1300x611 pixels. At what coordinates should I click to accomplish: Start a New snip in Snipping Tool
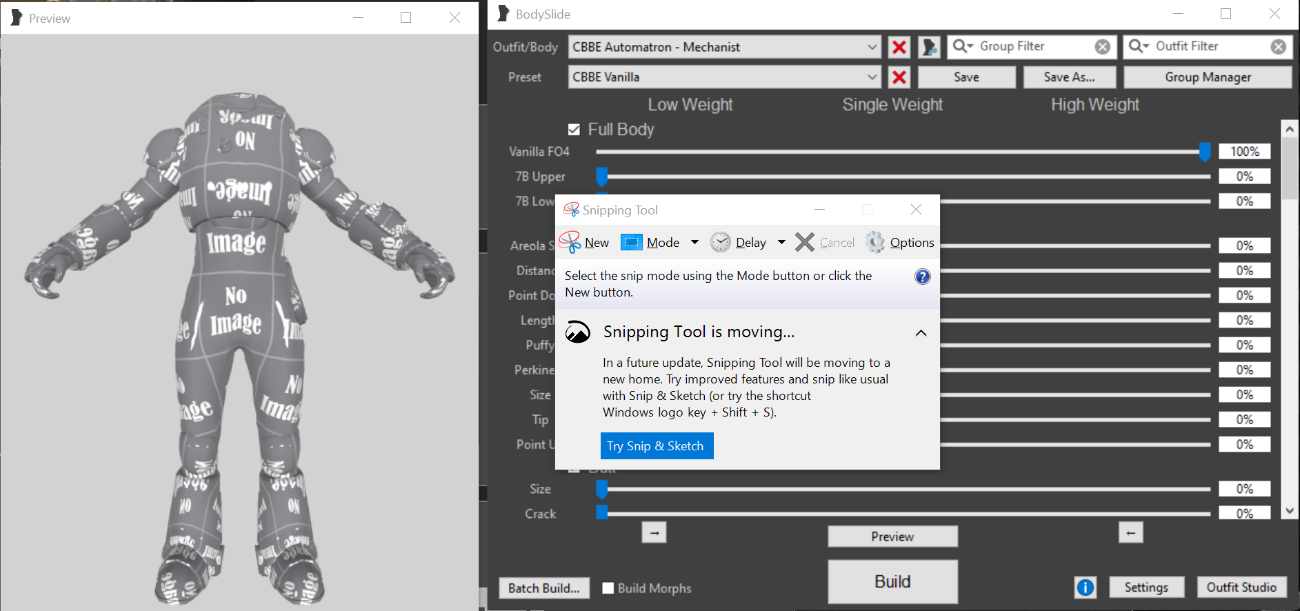584,243
